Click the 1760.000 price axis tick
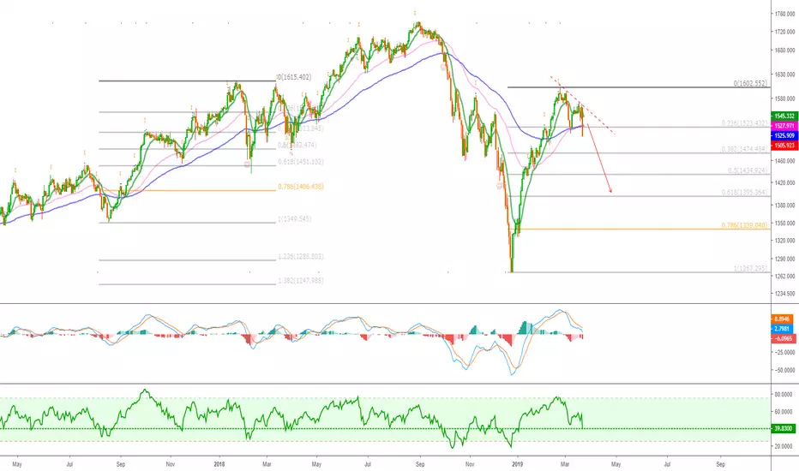Viewport: 799px width, 471px height. click(x=784, y=14)
